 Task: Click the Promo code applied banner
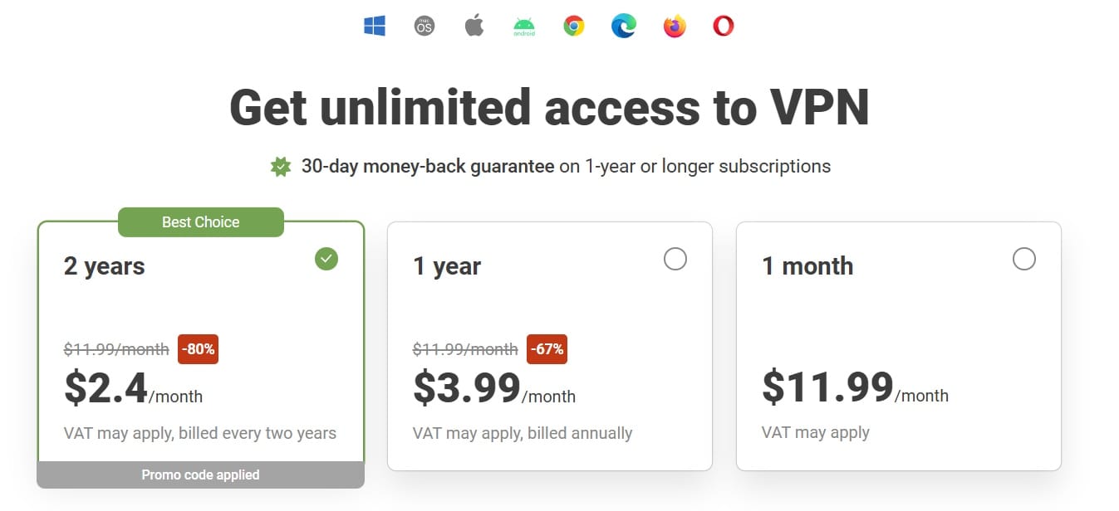(200, 474)
